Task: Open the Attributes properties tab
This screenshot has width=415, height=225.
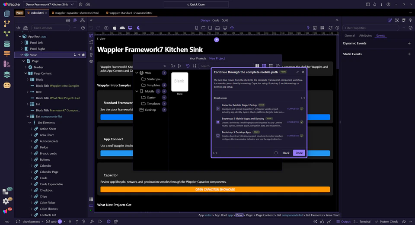Action: pos(365,35)
